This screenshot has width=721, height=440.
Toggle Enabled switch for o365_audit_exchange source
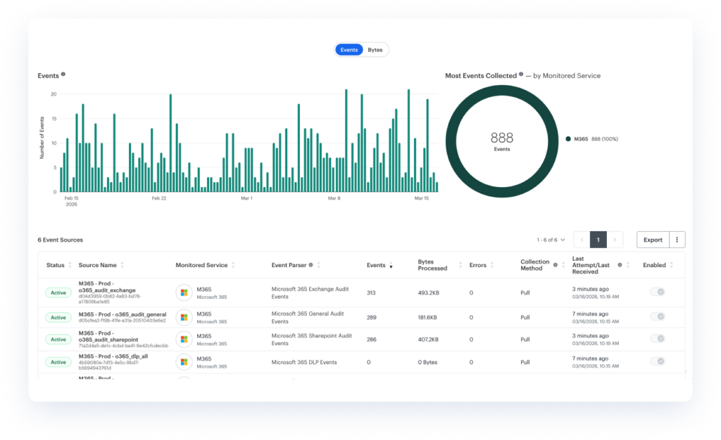[x=658, y=292]
